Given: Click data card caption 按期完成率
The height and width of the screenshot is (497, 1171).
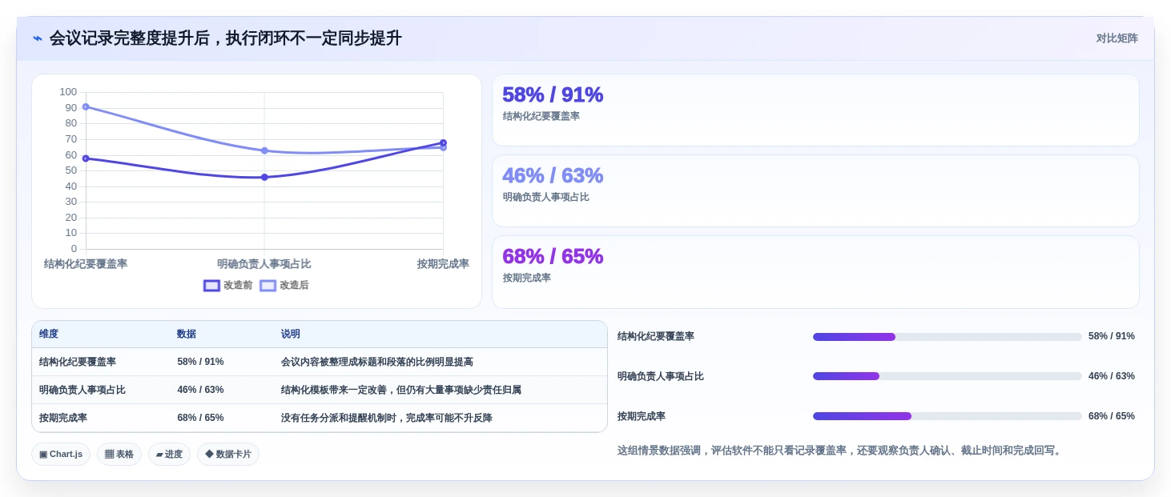Looking at the screenshot, I should click(x=527, y=278).
